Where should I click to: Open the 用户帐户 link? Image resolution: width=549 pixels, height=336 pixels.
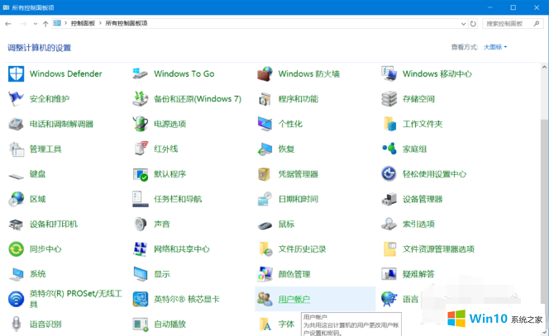click(x=294, y=300)
